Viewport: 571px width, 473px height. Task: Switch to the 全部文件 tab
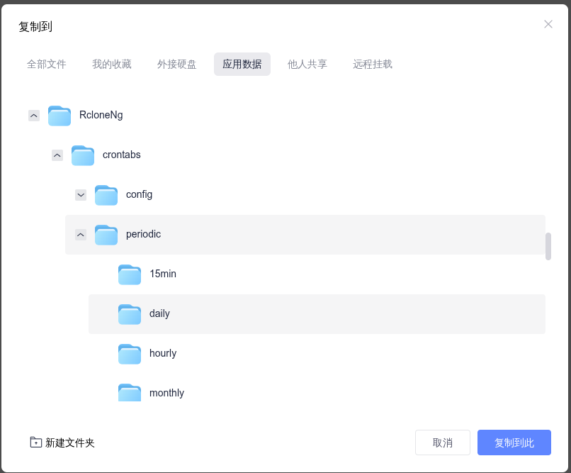[47, 64]
